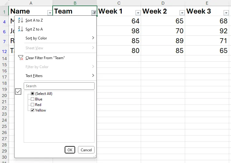Click the Sort A to Z icon
Screen dimensions: 231x163
click(21, 20)
